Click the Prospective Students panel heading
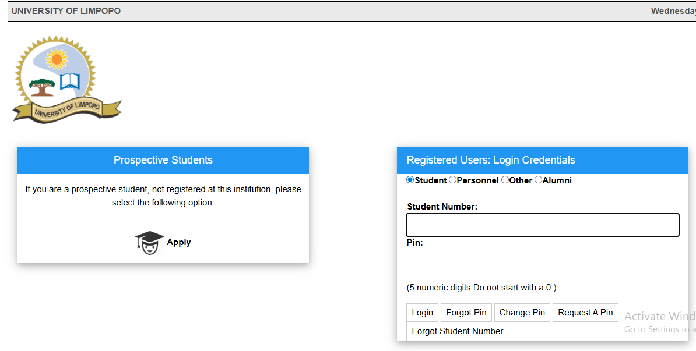Image resolution: width=696 pixels, height=351 pixels. [163, 160]
